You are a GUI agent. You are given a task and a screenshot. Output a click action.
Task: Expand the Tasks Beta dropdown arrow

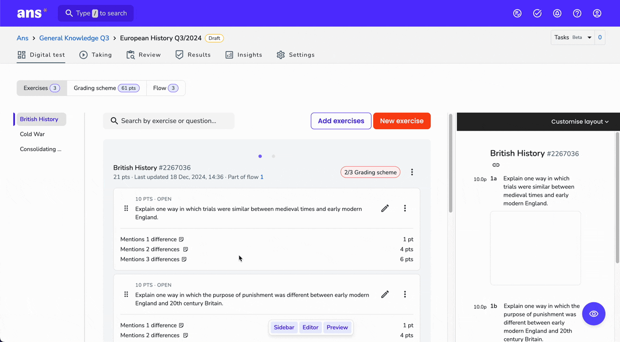590,38
